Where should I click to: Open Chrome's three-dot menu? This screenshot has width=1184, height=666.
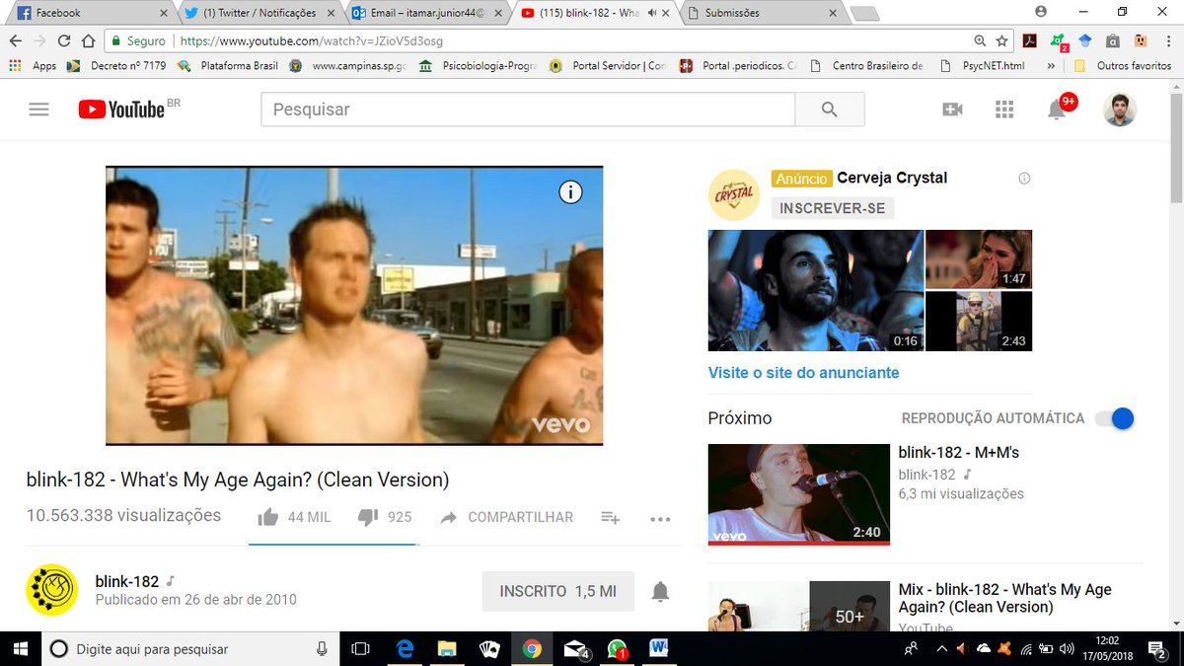(1166, 41)
